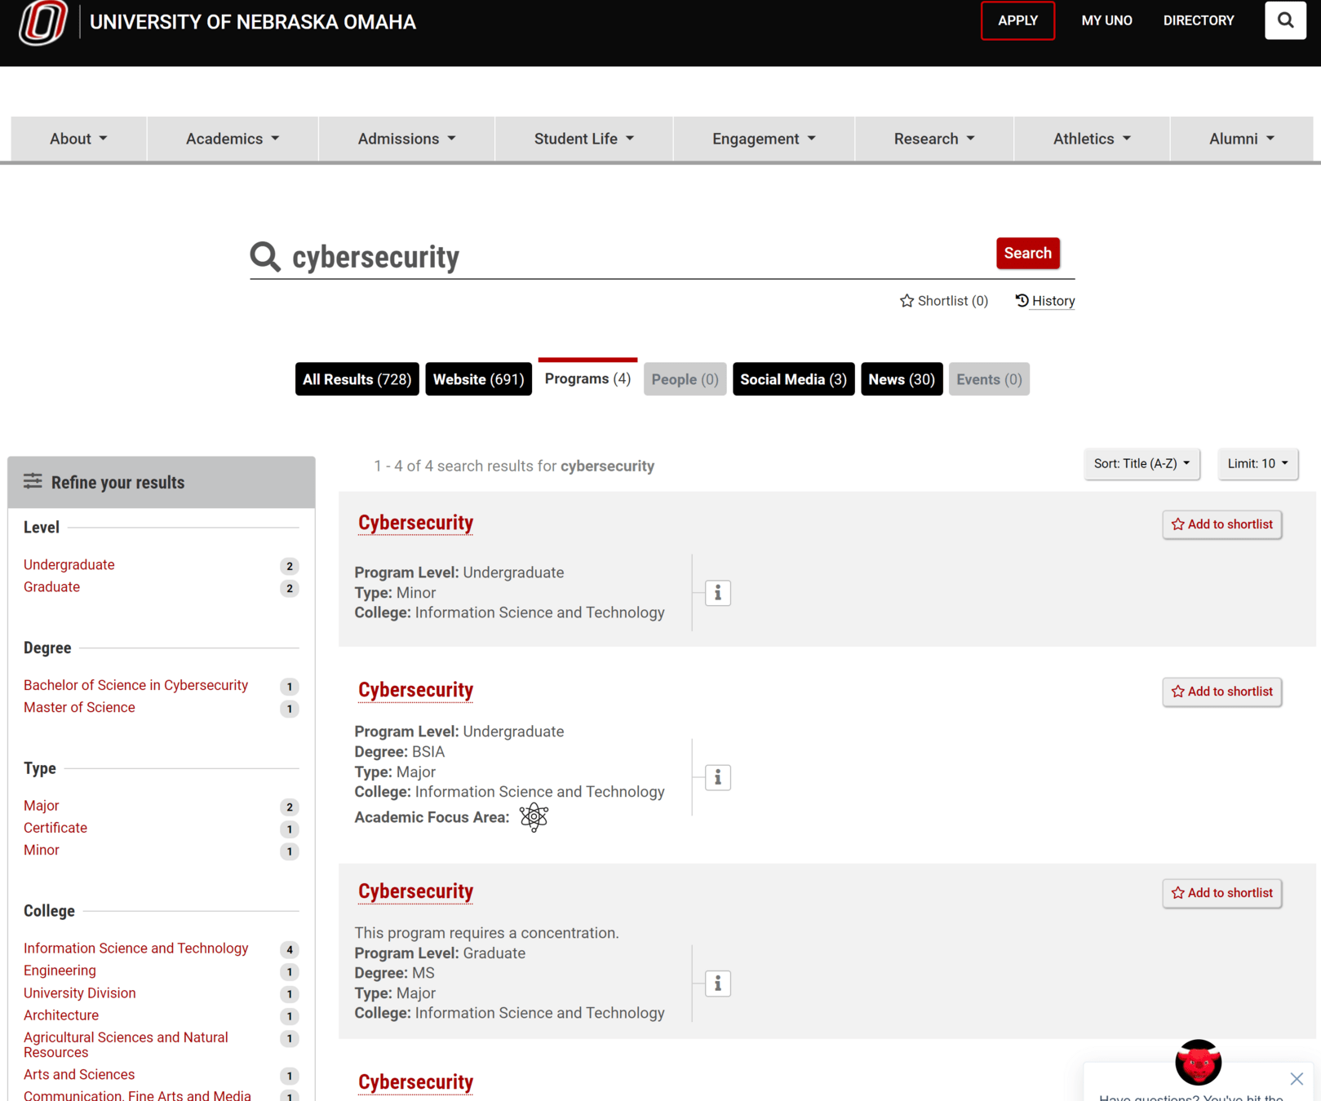The height and width of the screenshot is (1101, 1321).
Task: Open the Limit: 10 dropdown
Action: (1257, 463)
